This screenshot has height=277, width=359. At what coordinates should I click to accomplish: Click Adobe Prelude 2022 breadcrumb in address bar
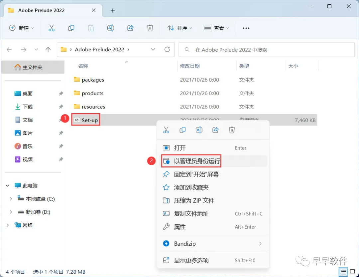tap(99, 50)
